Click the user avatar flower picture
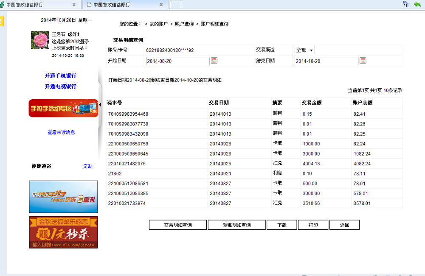The image size is (425, 276). point(40,40)
